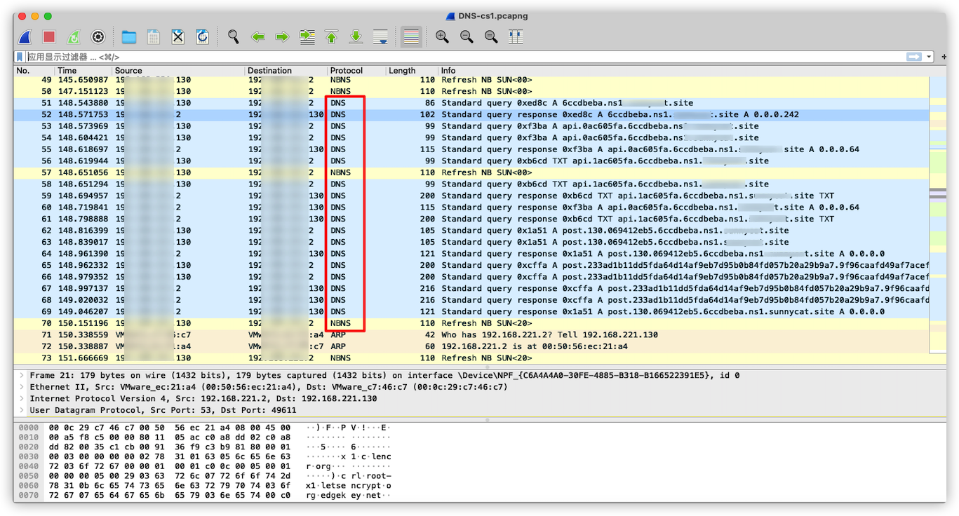Sort packets by the Protocol column
959x516 pixels.
click(x=347, y=70)
